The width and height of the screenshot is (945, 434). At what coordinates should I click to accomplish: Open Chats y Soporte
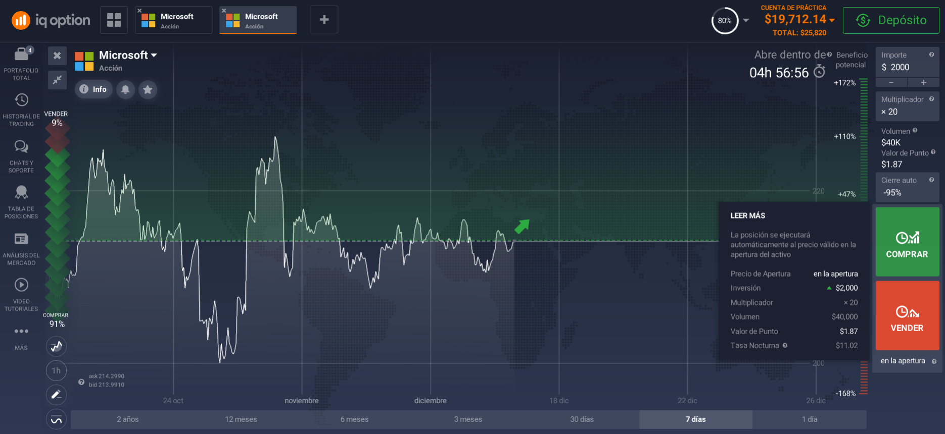click(21, 156)
